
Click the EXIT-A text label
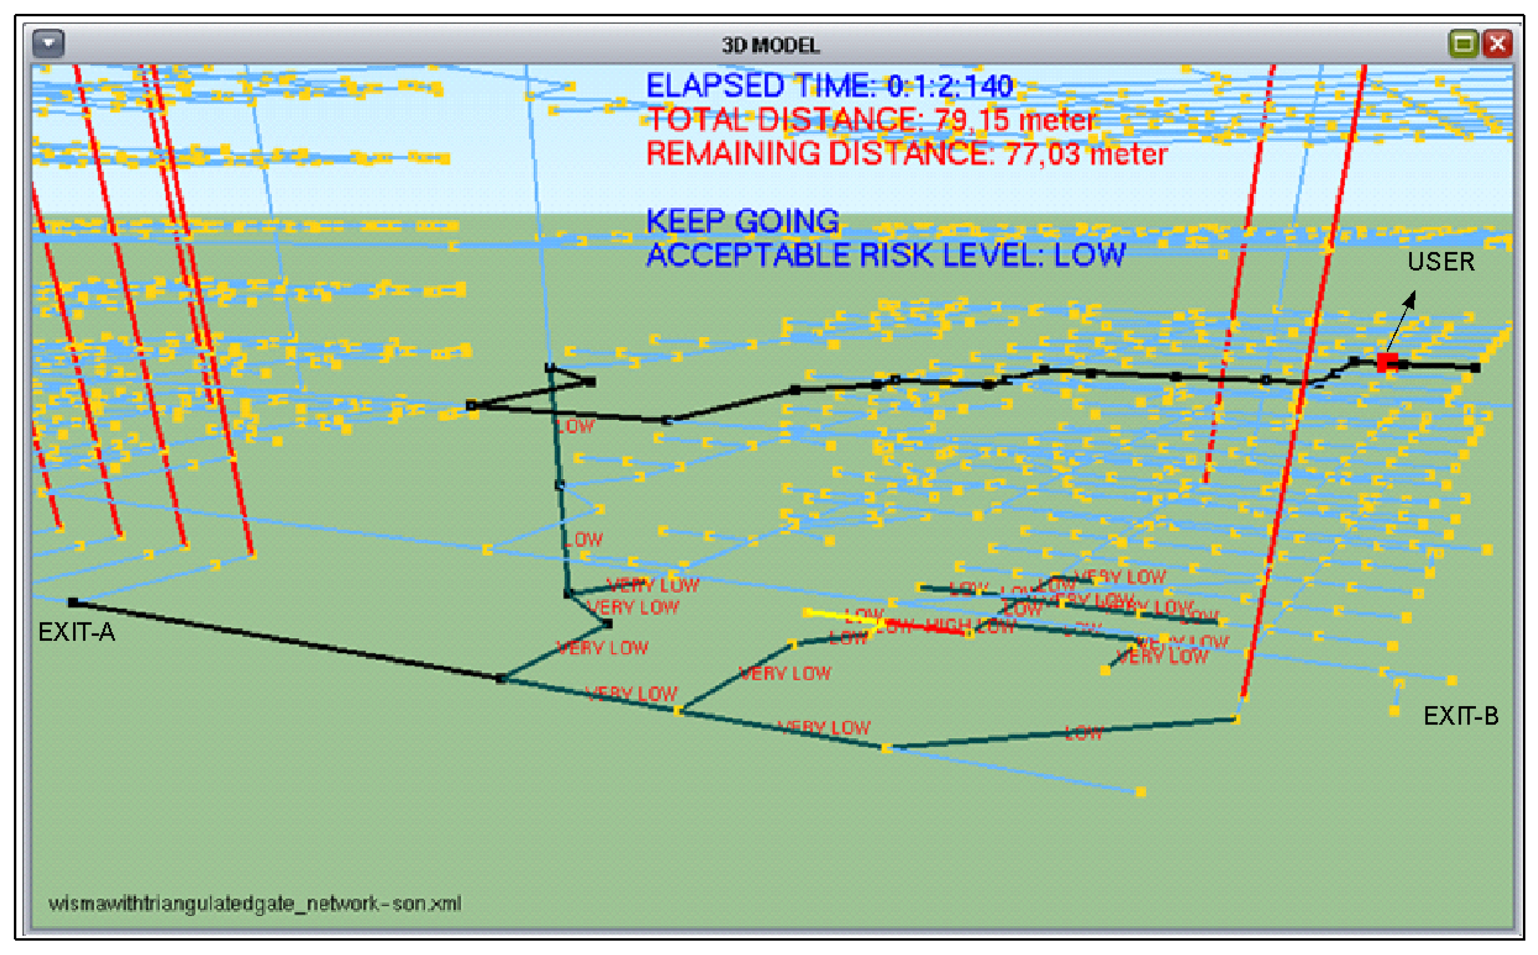tap(76, 632)
